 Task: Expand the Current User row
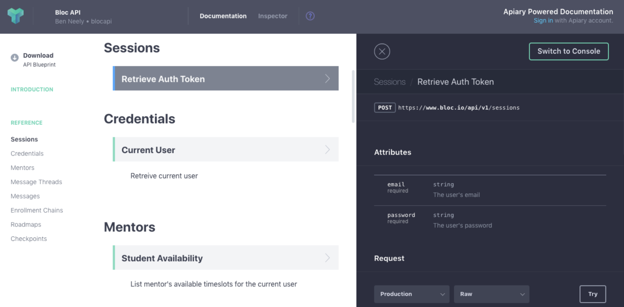226,149
